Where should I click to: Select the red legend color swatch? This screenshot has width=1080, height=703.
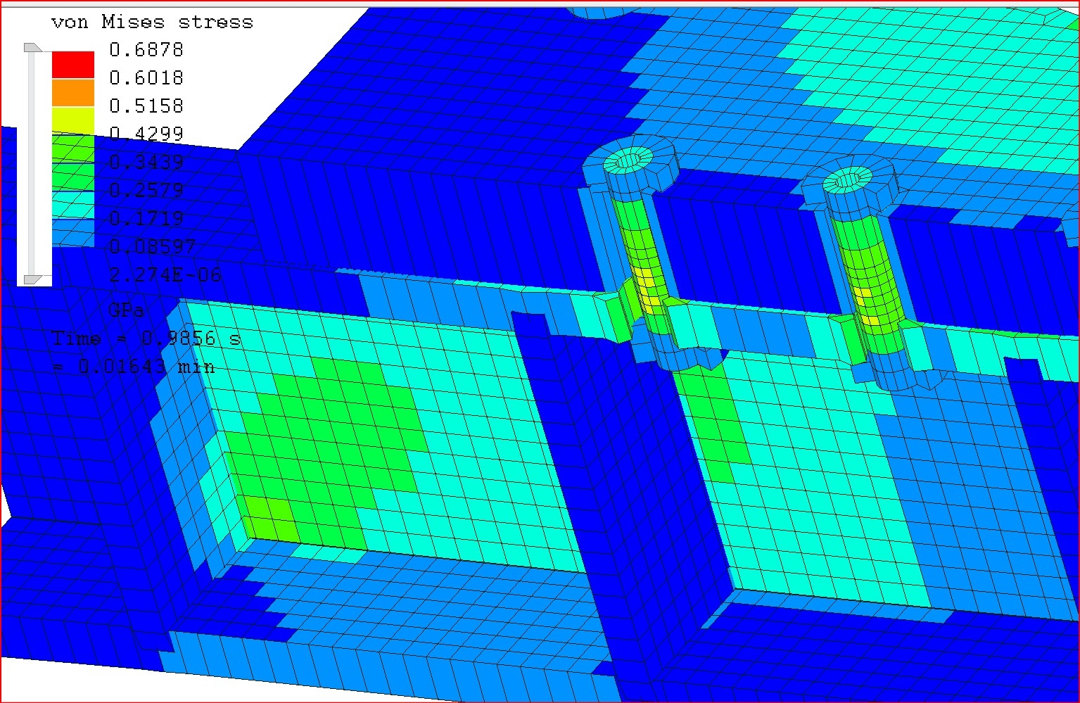coord(73,65)
